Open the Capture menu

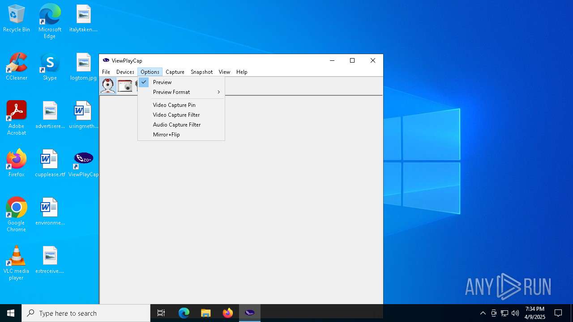[x=175, y=72]
